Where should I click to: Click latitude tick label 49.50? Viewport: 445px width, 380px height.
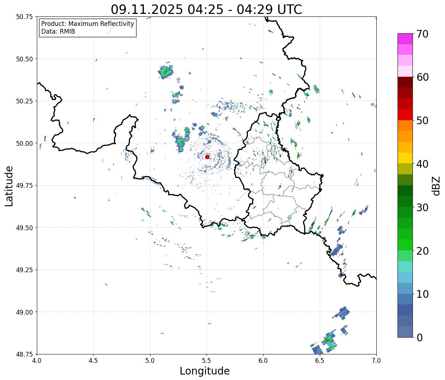point(24,228)
